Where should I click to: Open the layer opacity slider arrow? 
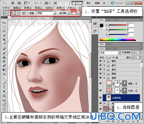pyautogui.click(x=141, y=52)
